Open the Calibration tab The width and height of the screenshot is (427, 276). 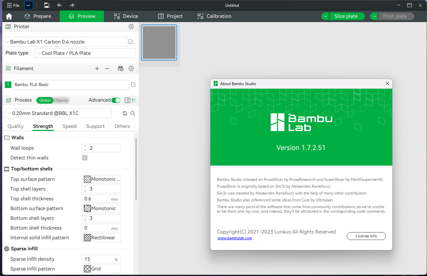pos(214,16)
